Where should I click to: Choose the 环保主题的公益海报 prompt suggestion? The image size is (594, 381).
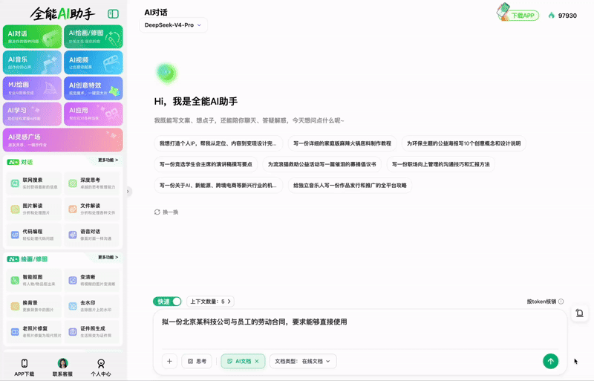click(463, 143)
